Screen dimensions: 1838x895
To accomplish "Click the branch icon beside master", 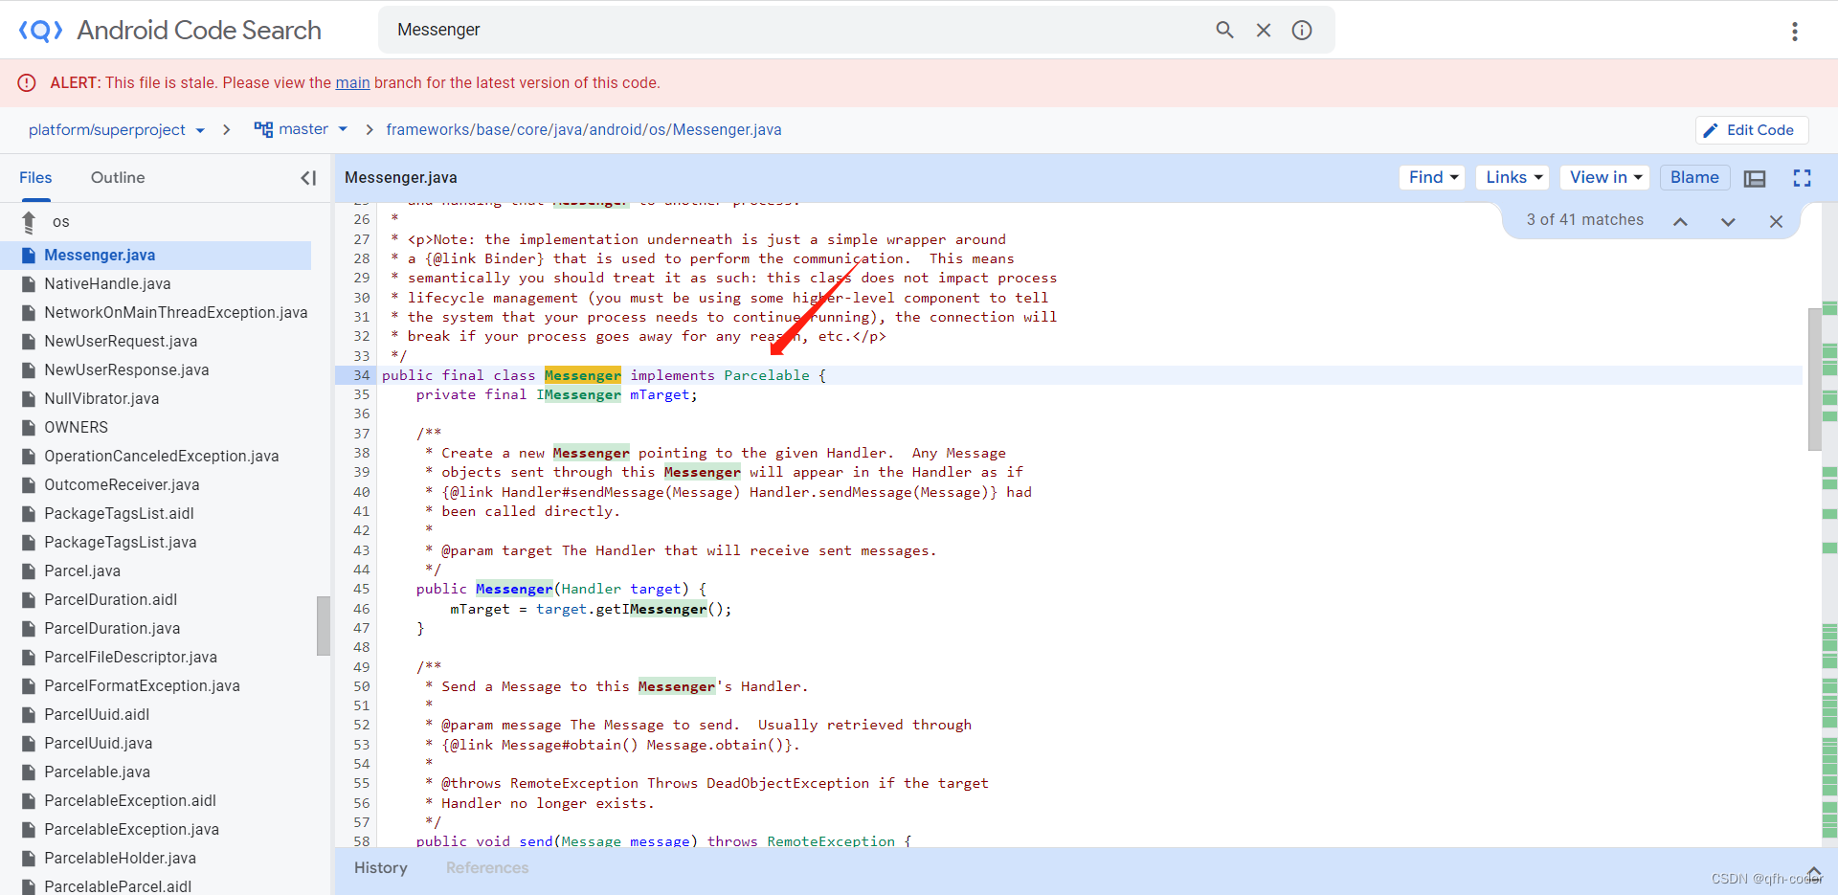I will click(x=263, y=129).
